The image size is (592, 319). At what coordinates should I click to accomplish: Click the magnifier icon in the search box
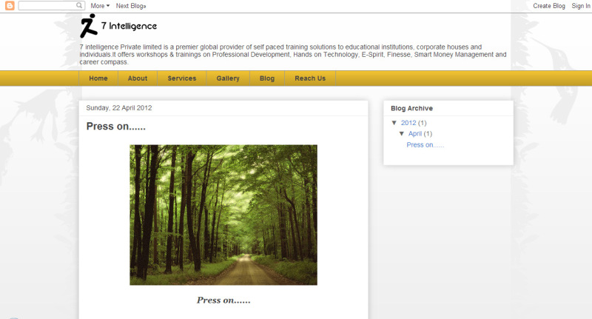[80, 5]
